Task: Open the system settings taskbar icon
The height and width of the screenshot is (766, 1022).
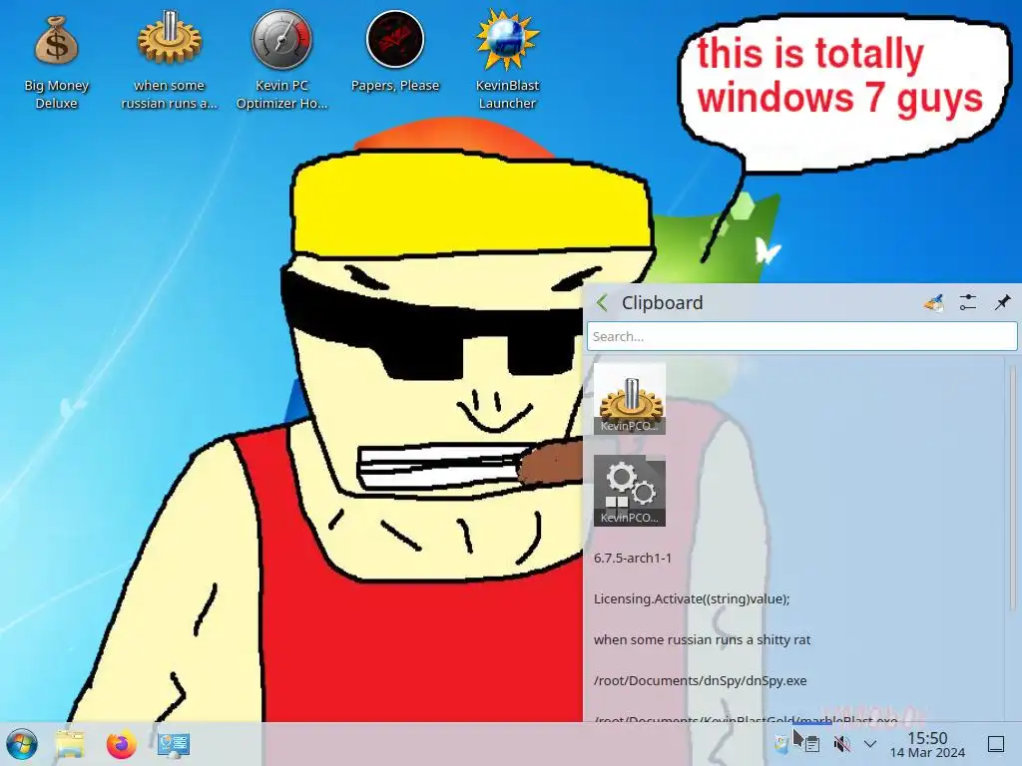Action: pos(174,744)
